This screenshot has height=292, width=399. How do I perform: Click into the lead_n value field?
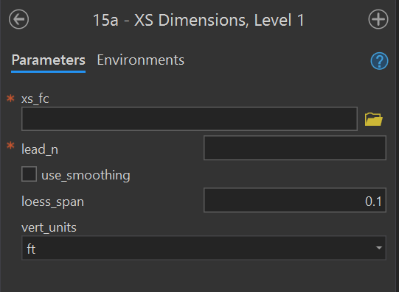pos(295,148)
